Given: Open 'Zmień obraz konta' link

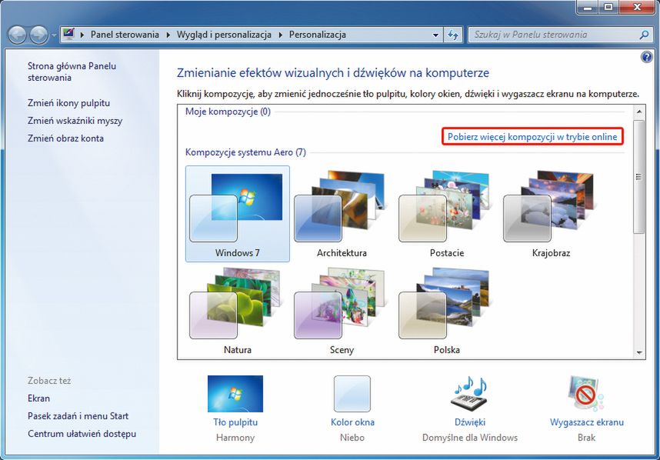Looking at the screenshot, I should pos(65,138).
